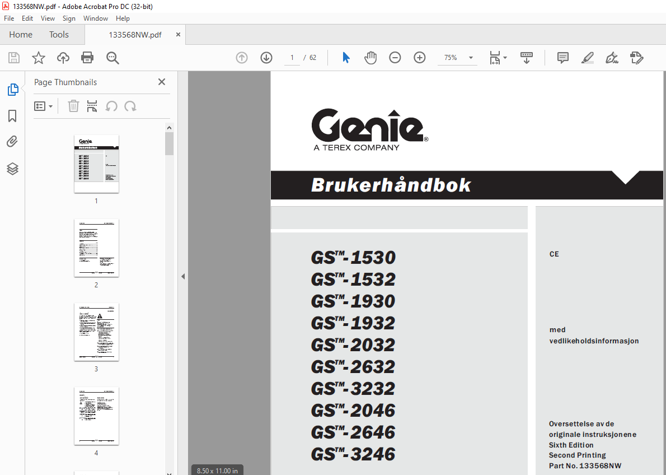
Task: Close the Page Thumbnails panel
Action: [161, 82]
